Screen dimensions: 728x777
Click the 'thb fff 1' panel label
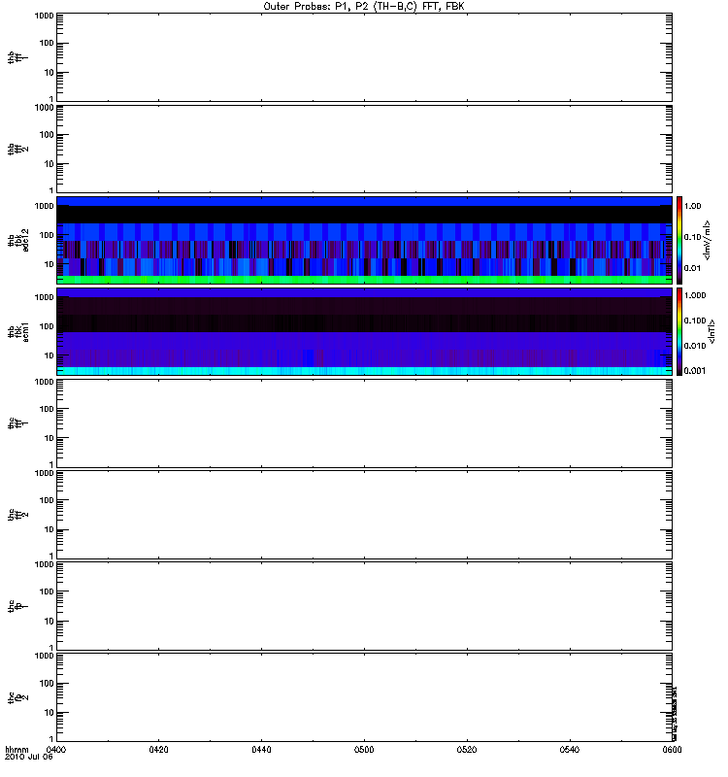click(17, 57)
